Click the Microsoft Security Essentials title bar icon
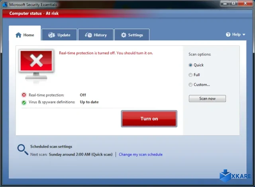 click(5, 4)
